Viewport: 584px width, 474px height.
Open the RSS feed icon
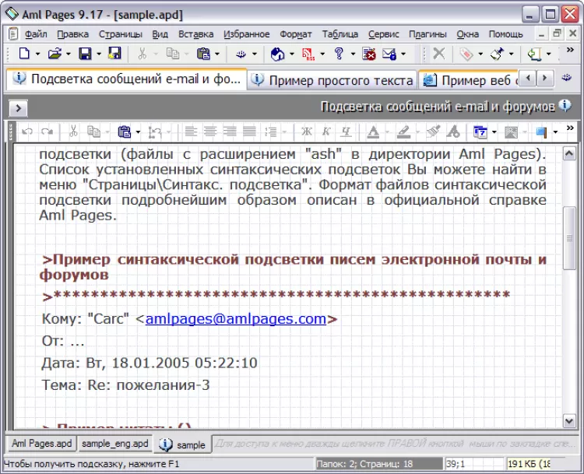pos(308,54)
